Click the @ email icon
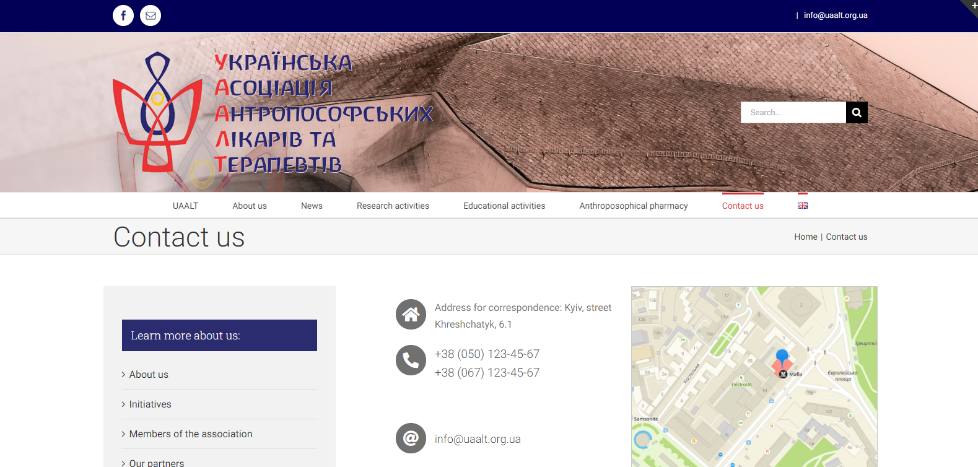This screenshot has width=978, height=467. tap(411, 439)
